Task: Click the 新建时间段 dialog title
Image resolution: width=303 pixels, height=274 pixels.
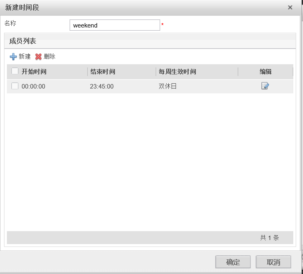Action: pos(22,8)
